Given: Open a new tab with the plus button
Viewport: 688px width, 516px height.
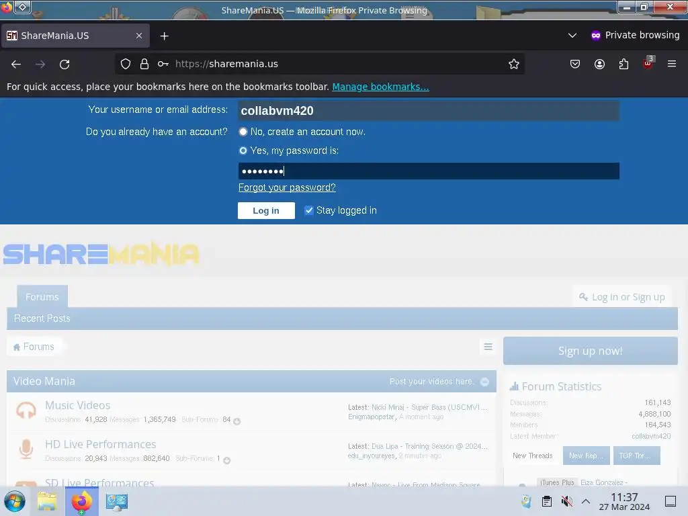Looking at the screenshot, I should (x=164, y=36).
